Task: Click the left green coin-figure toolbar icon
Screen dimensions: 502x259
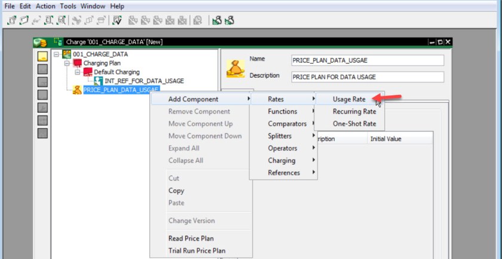Action: pos(217,20)
